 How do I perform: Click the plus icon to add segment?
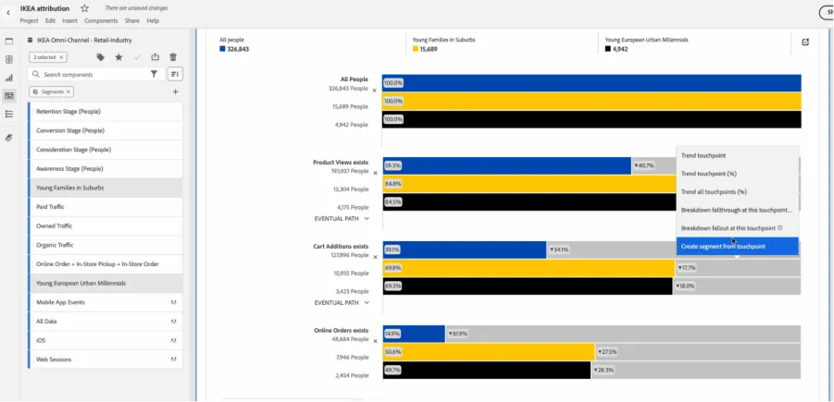(176, 91)
